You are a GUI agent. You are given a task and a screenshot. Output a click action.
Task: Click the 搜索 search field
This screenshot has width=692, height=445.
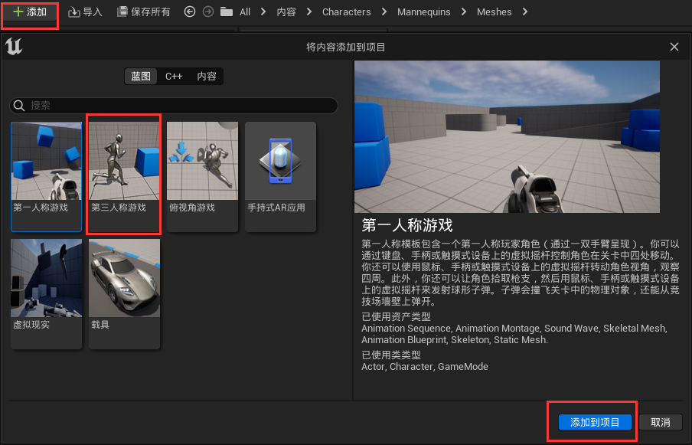click(x=174, y=106)
